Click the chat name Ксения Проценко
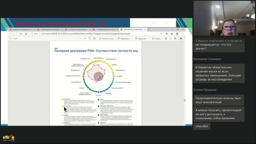Viewport: 256px width, 144px height. pyautogui.click(x=205, y=90)
